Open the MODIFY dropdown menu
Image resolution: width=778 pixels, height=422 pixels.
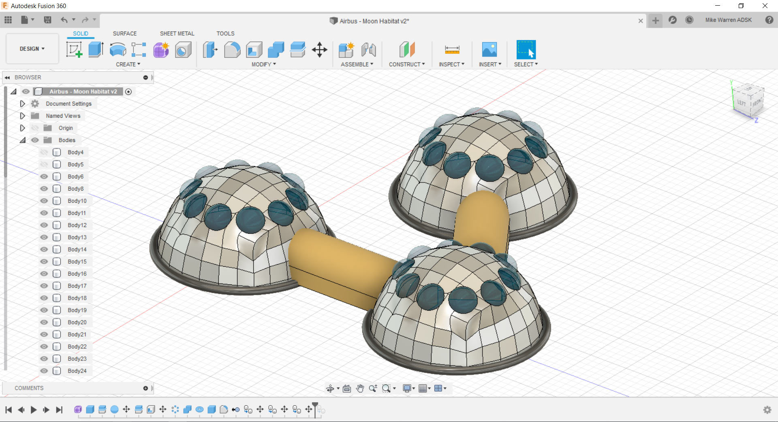tap(264, 64)
